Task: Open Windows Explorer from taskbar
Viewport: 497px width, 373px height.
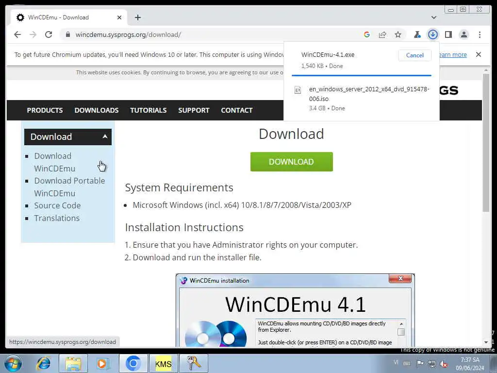Action: pos(73,363)
